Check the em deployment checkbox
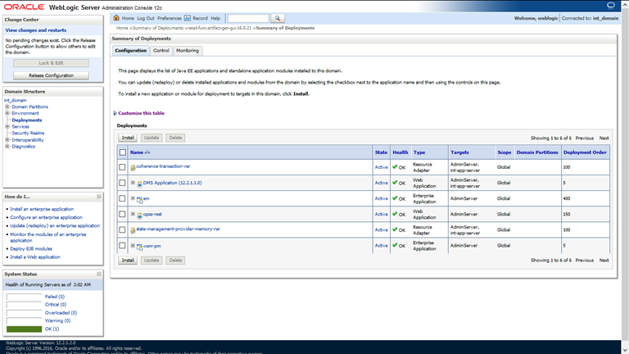 point(122,198)
